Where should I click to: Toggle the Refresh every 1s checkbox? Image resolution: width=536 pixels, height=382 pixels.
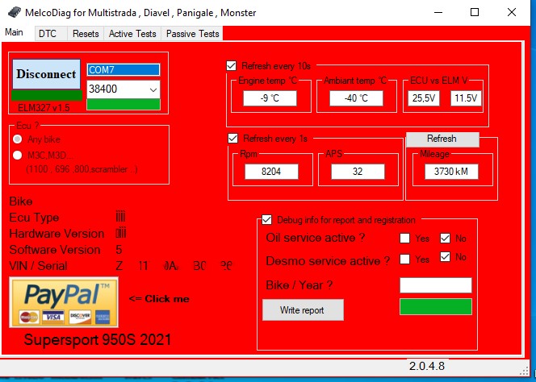[x=232, y=138]
